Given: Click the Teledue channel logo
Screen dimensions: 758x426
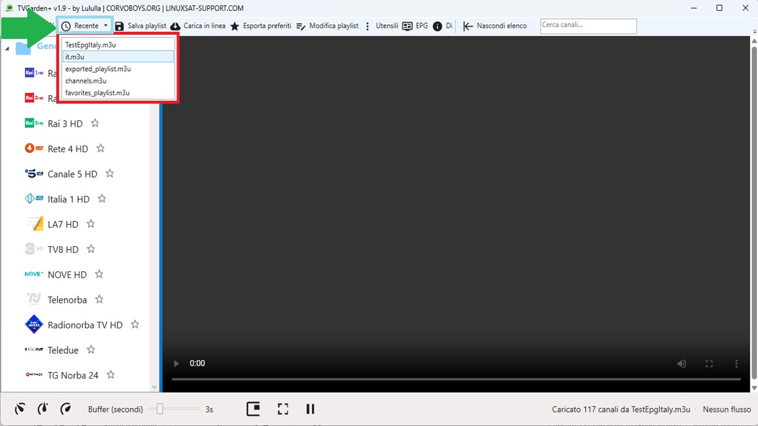Looking at the screenshot, I should (x=34, y=350).
